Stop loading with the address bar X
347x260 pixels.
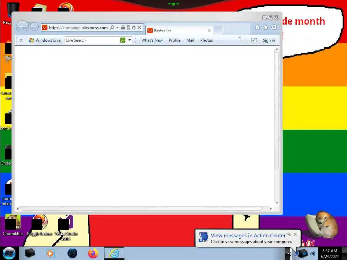click(x=139, y=27)
